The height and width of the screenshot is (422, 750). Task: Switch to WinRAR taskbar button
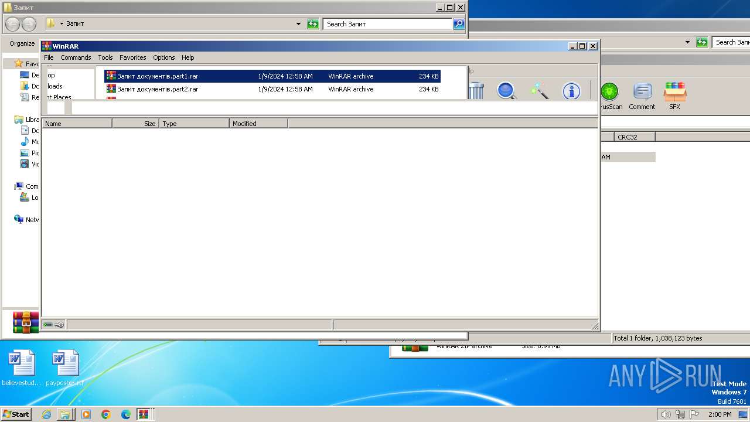point(144,414)
